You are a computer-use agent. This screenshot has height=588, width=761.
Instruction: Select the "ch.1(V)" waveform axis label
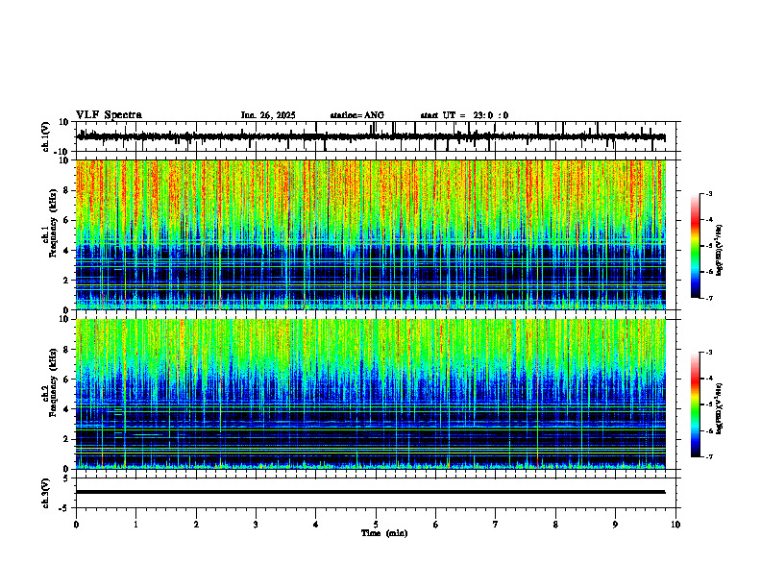[46, 136]
